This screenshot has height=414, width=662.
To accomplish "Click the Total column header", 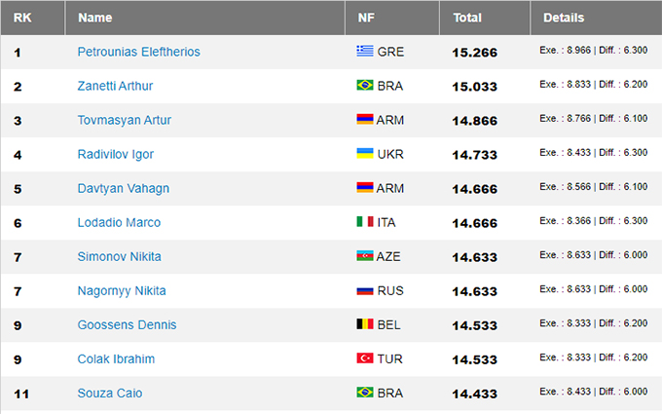I will click(466, 18).
